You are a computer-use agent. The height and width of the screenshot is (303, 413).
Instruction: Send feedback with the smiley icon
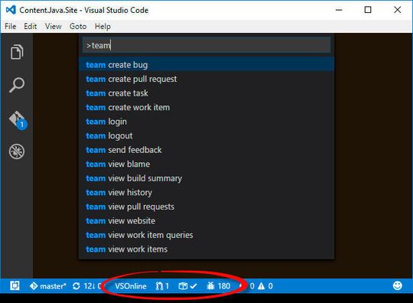tap(398, 285)
